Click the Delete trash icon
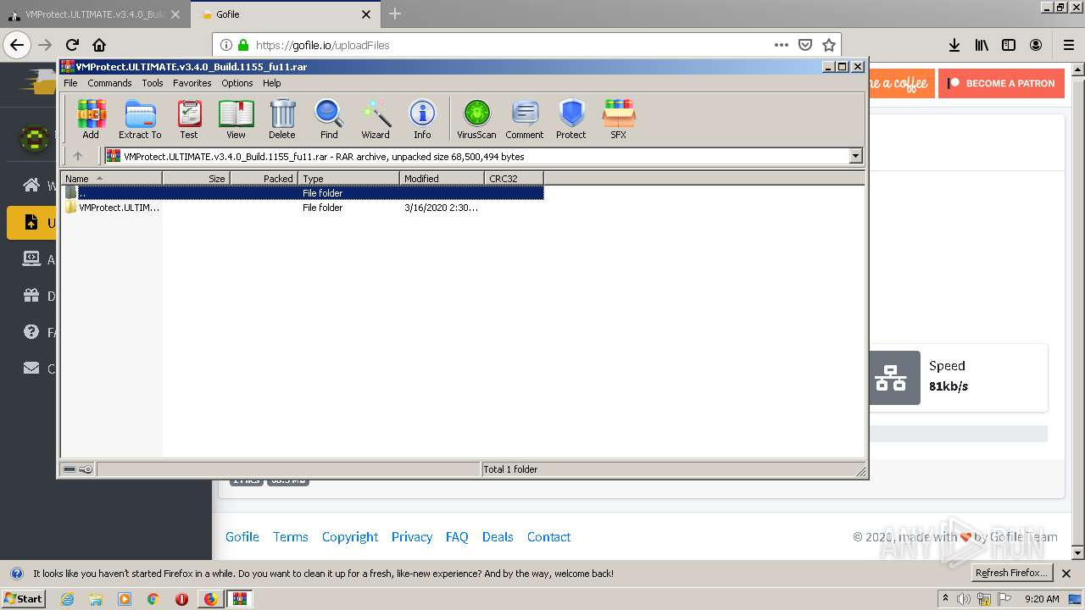The width and height of the screenshot is (1085, 610). [x=282, y=119]
